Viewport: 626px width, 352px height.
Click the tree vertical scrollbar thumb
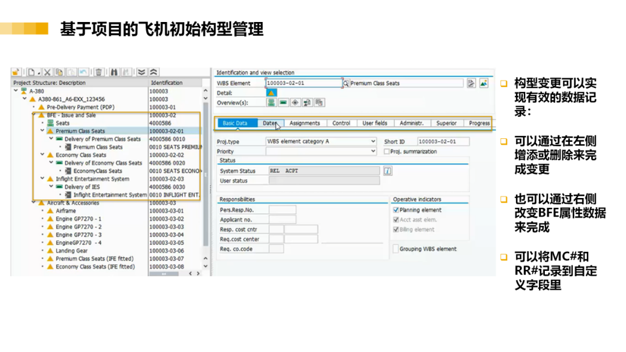(x=206, y=174)
